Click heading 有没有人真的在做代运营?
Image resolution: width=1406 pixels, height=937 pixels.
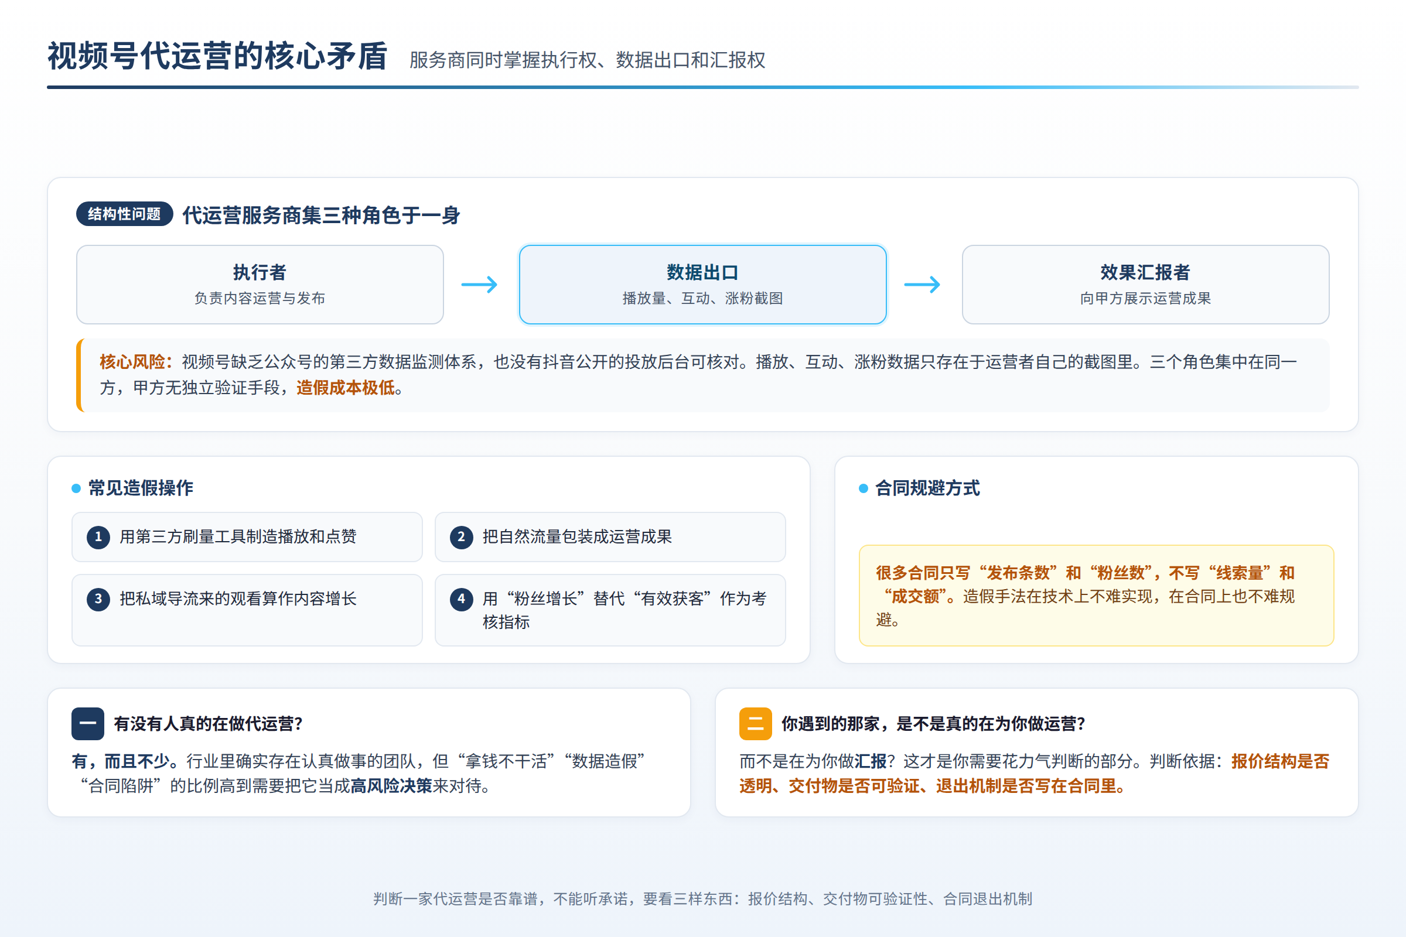(x=208, y=724)
